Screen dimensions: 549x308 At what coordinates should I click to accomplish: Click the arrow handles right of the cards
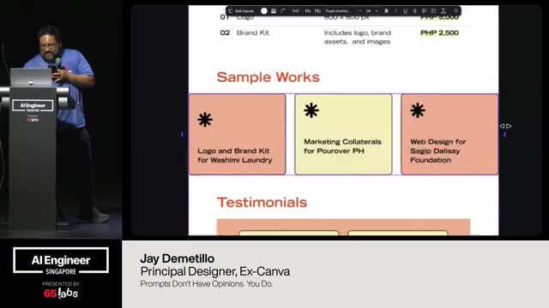click(505, 126)
